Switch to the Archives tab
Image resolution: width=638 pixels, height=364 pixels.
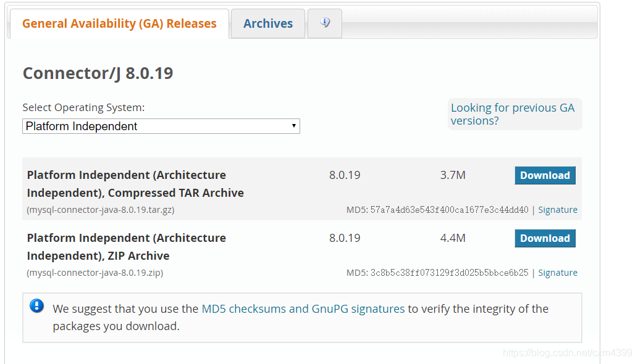click(x=268, y=24)
